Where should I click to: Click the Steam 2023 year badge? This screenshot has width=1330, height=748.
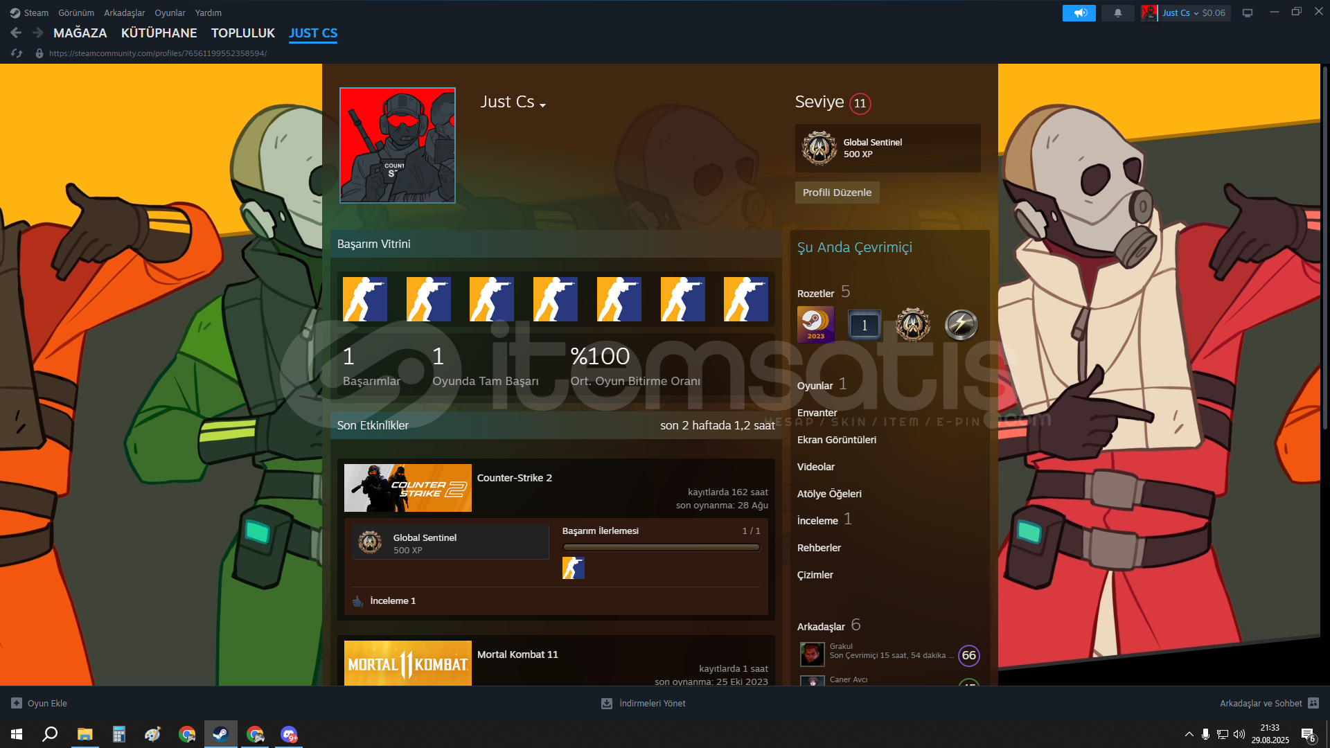816,325
